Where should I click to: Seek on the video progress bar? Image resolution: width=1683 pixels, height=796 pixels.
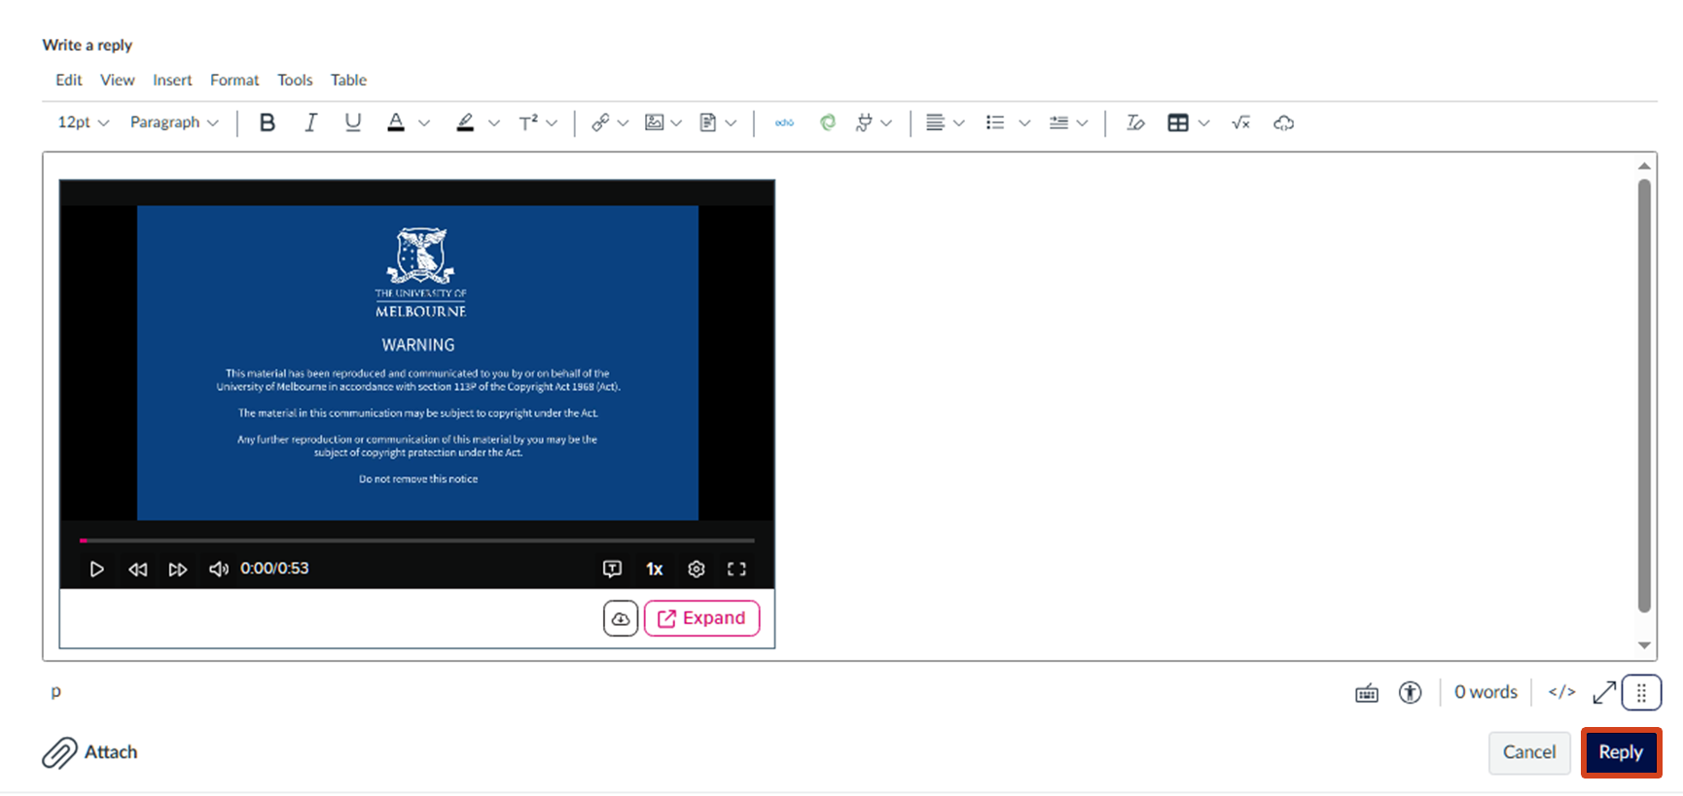click(417, 540)
